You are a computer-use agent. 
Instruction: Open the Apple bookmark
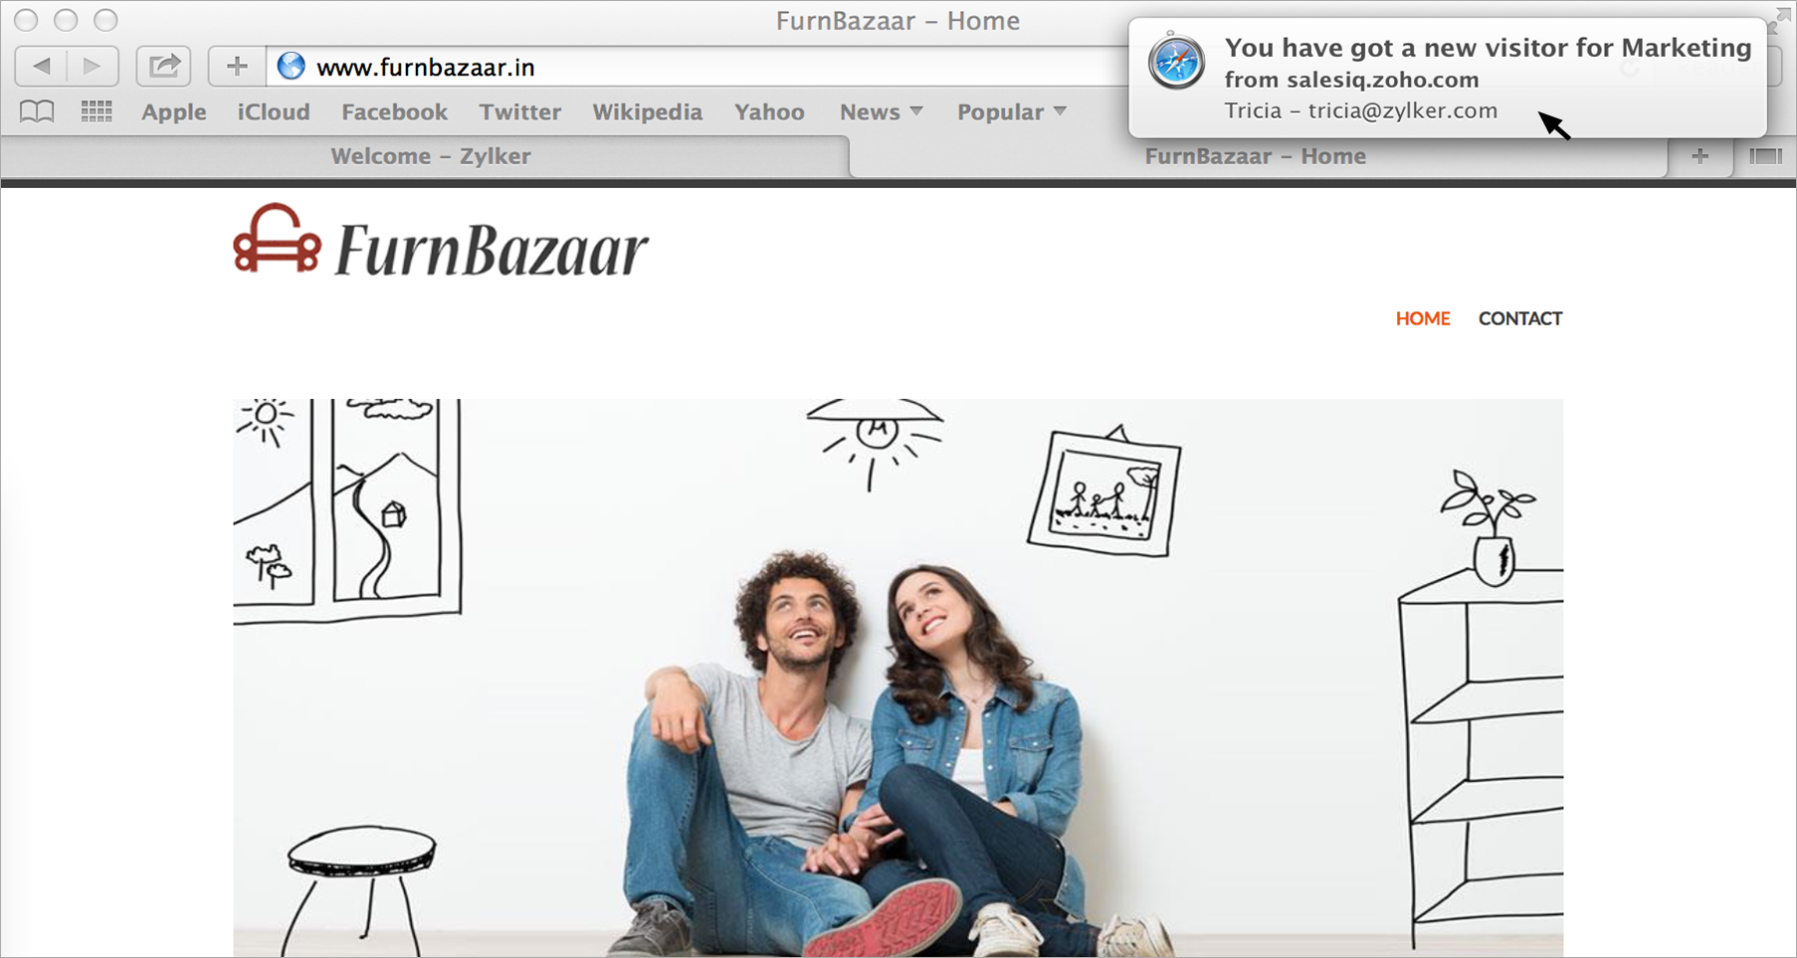pyautogui.click(x=174, y=112)
